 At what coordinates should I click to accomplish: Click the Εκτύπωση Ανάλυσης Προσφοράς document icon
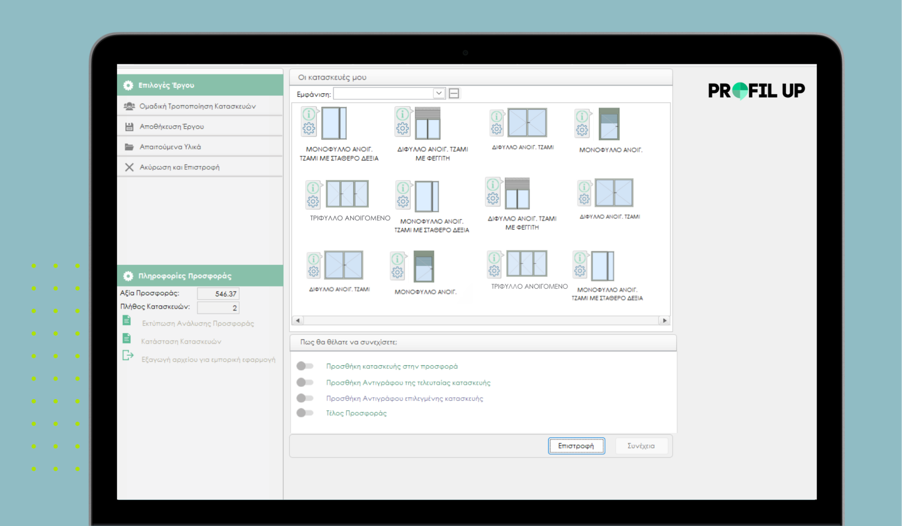tap(127, 320)
